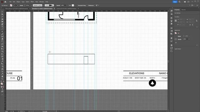
Task: Select the Eraser tool
Action: [2, 39]
